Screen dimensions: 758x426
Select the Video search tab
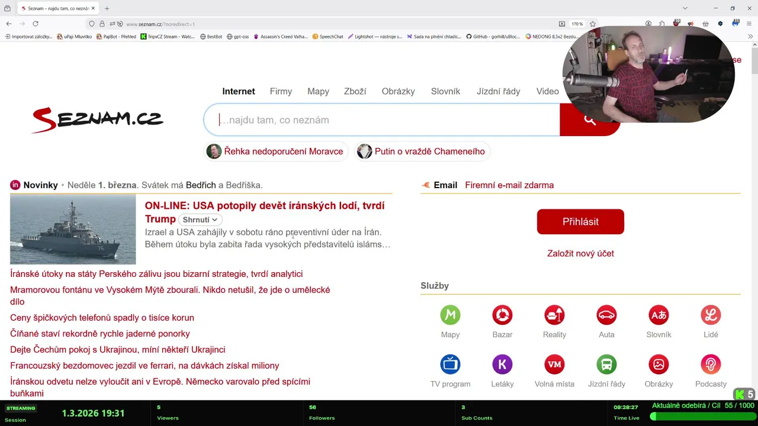(x=547, y=91)
